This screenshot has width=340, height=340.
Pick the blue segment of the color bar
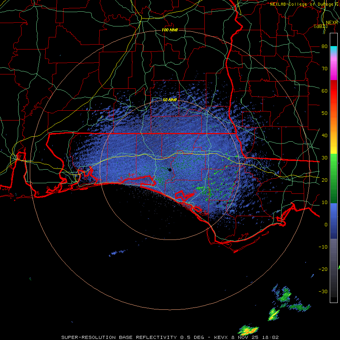(x=334, y=221)
